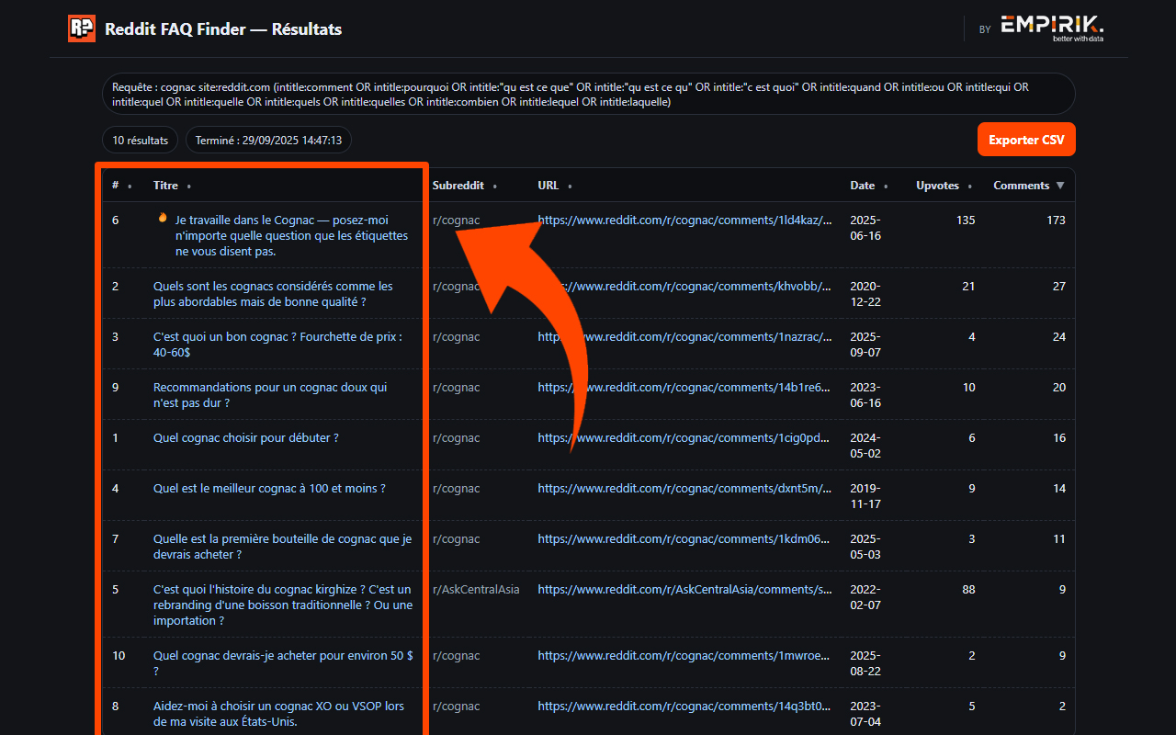Click the fire icon on top result
This screenshot has width=1176, height=735.
tap(163, 219)
